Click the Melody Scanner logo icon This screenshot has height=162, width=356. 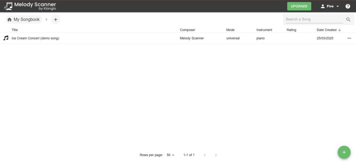(x=8, y=6)
